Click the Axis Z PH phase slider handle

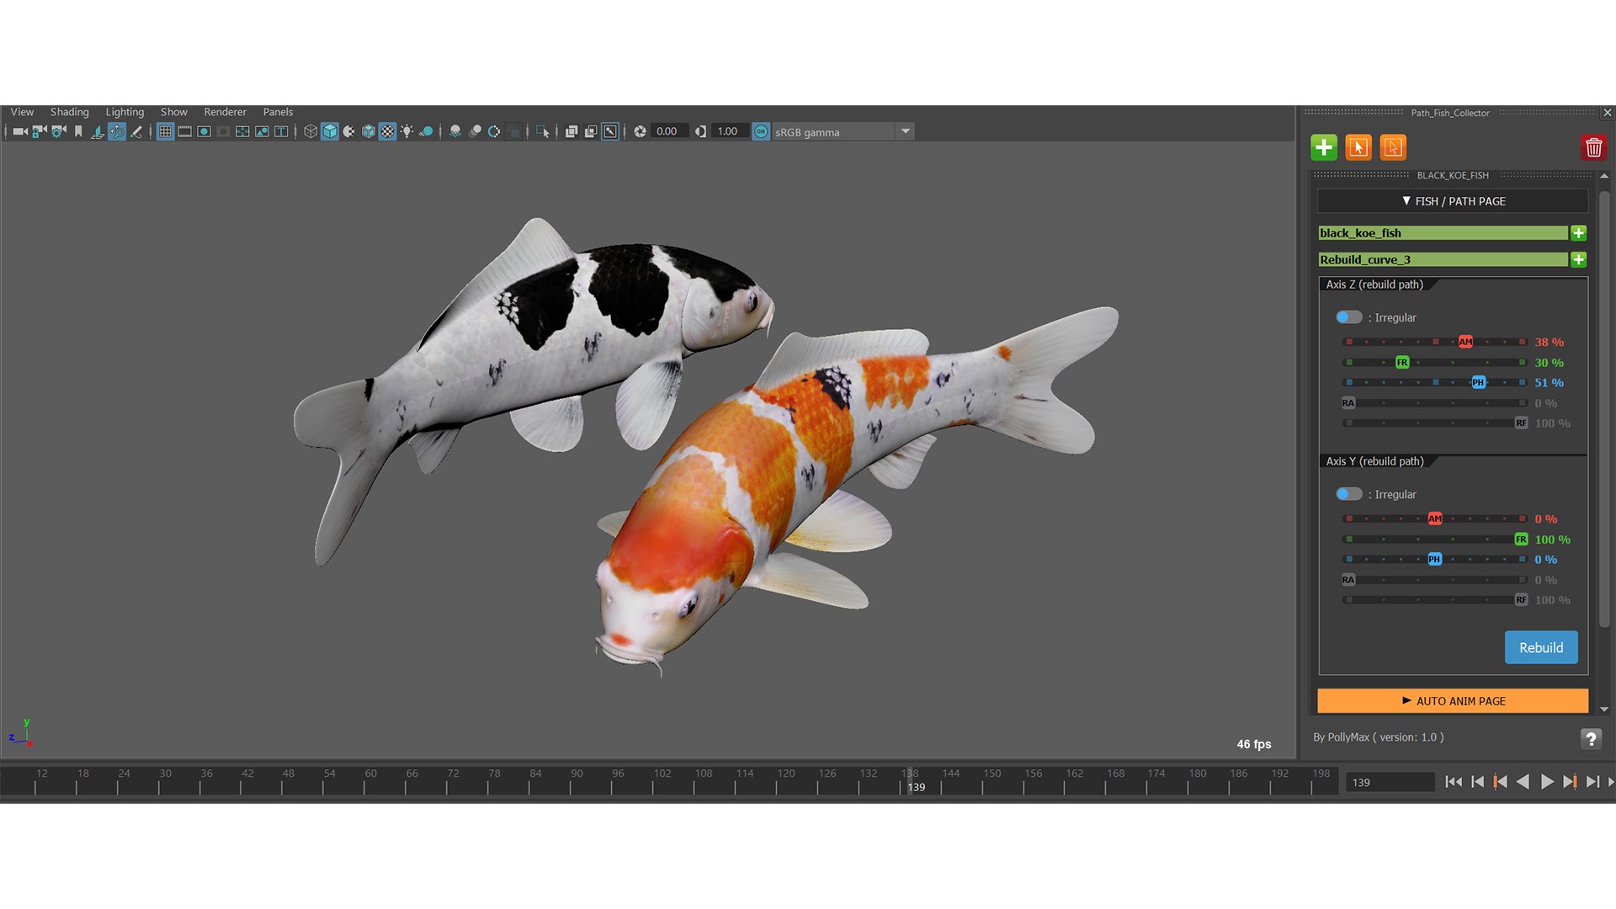click(x=1478, y=382)
